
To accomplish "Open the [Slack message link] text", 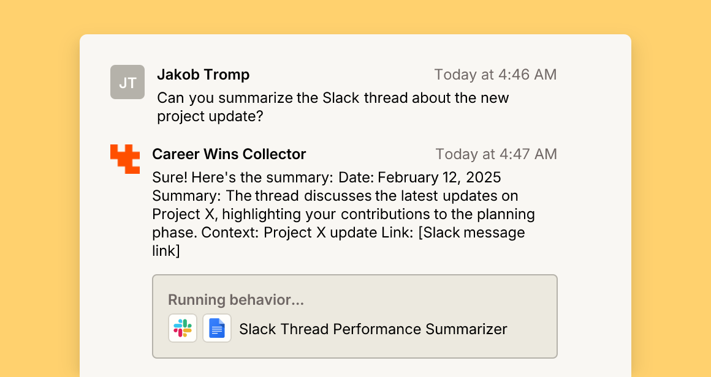I will point(338,241).
